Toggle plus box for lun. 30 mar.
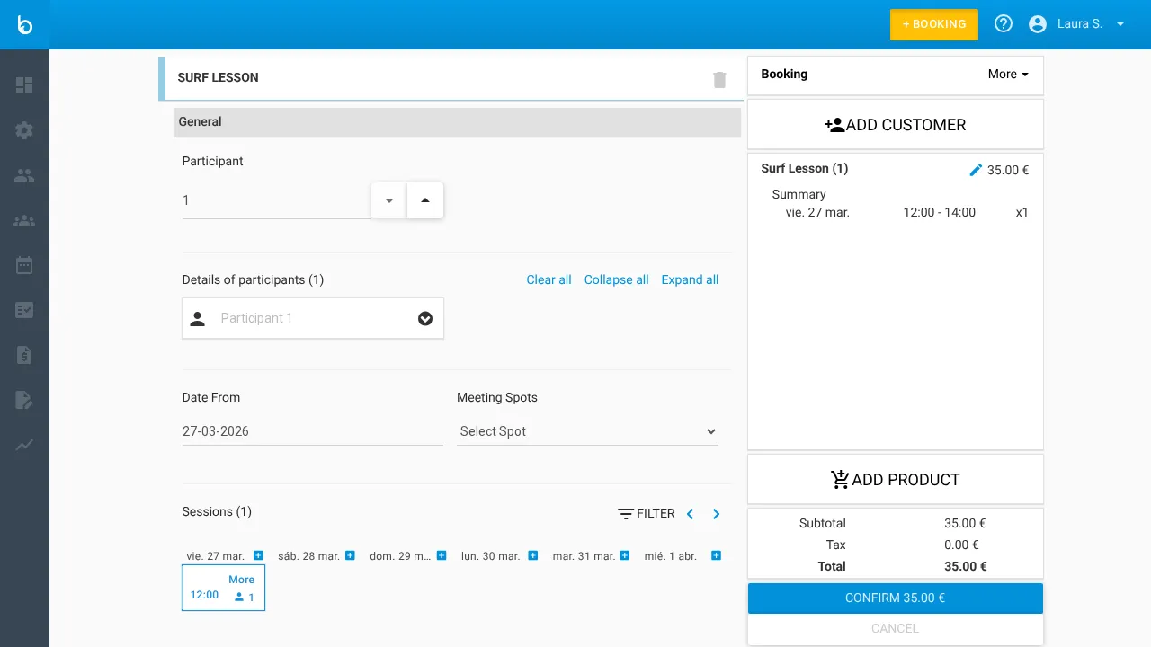Screen dimensions: 1151x647 coord(533,556)
